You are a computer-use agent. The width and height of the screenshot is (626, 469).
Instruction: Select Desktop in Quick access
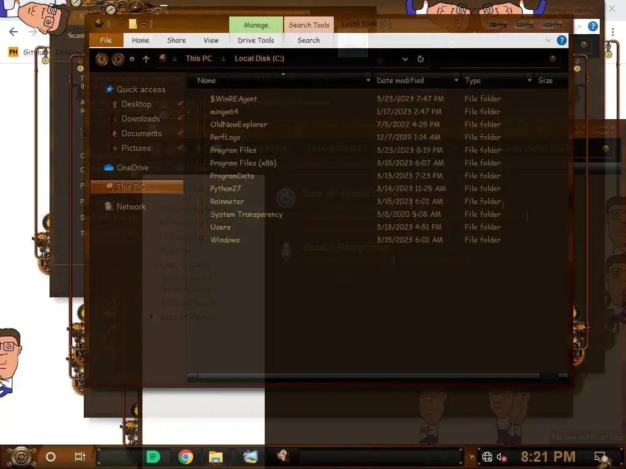click(136, 104)
